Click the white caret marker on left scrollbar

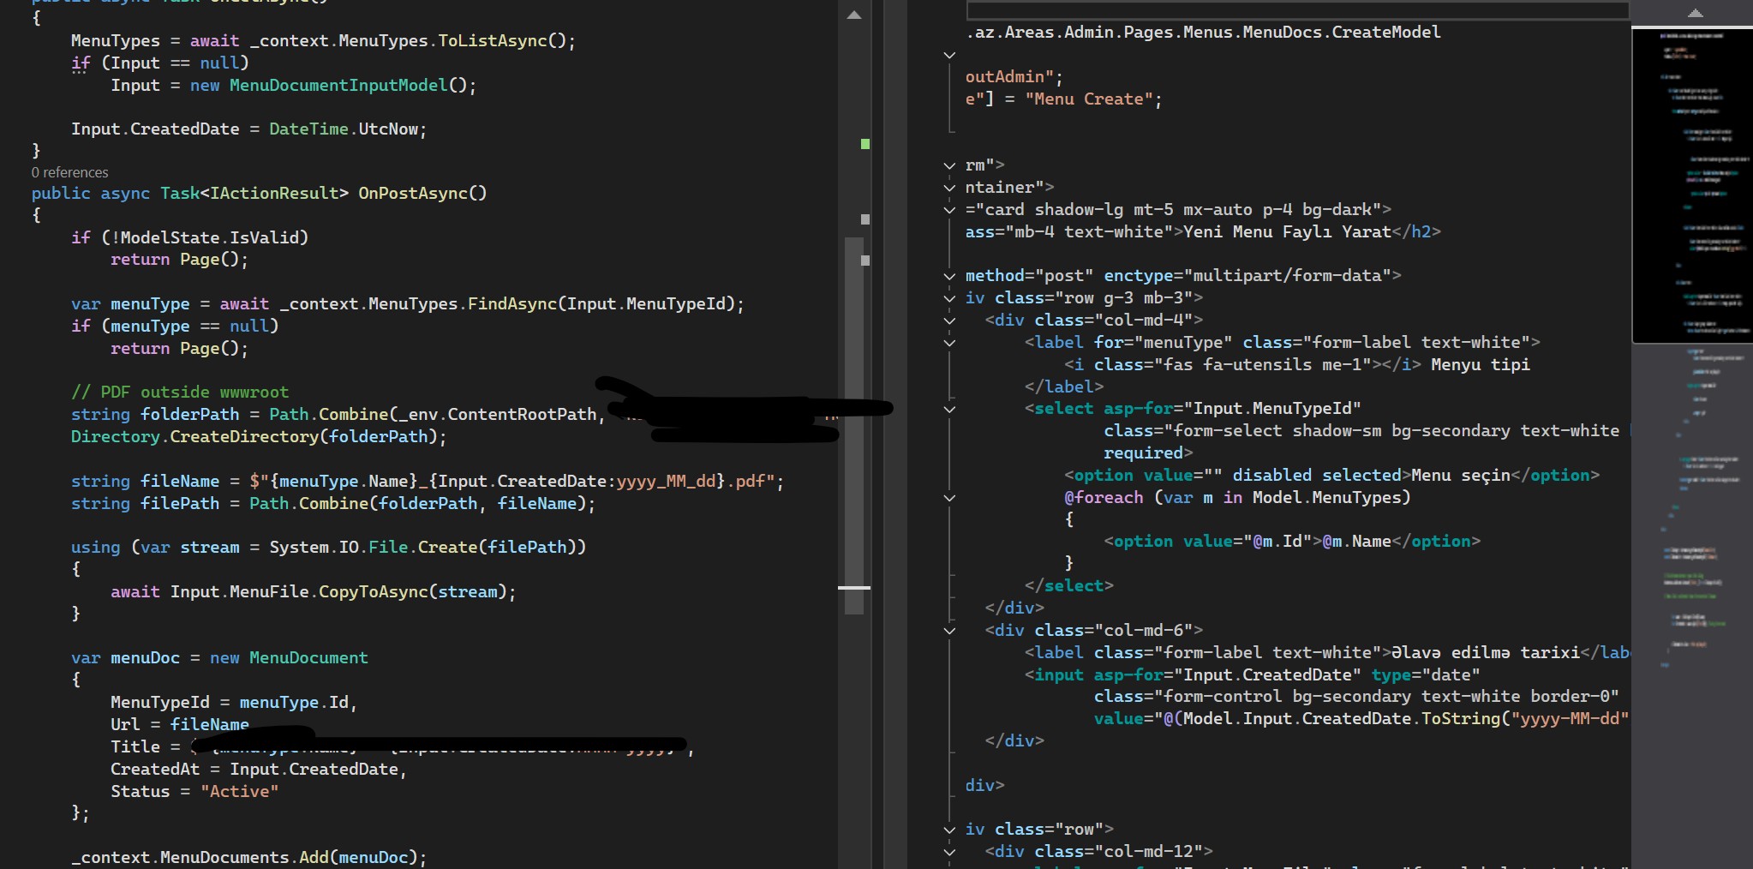853,587
